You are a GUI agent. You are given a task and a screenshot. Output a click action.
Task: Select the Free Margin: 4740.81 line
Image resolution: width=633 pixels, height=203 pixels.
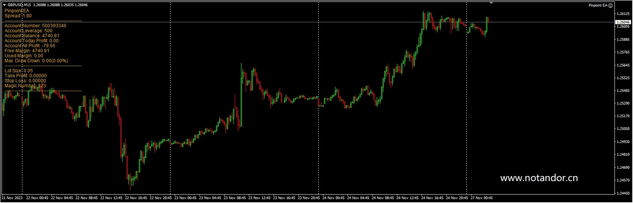(x=27, y=51)
